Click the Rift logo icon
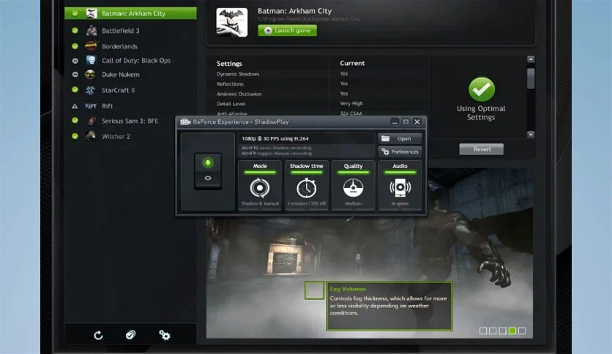 tap(91, 106)
